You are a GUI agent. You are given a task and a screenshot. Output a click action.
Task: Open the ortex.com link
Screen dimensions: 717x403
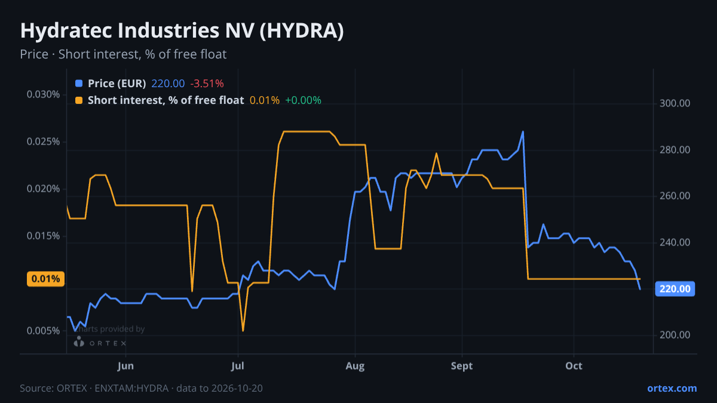[x=672, y=388]
